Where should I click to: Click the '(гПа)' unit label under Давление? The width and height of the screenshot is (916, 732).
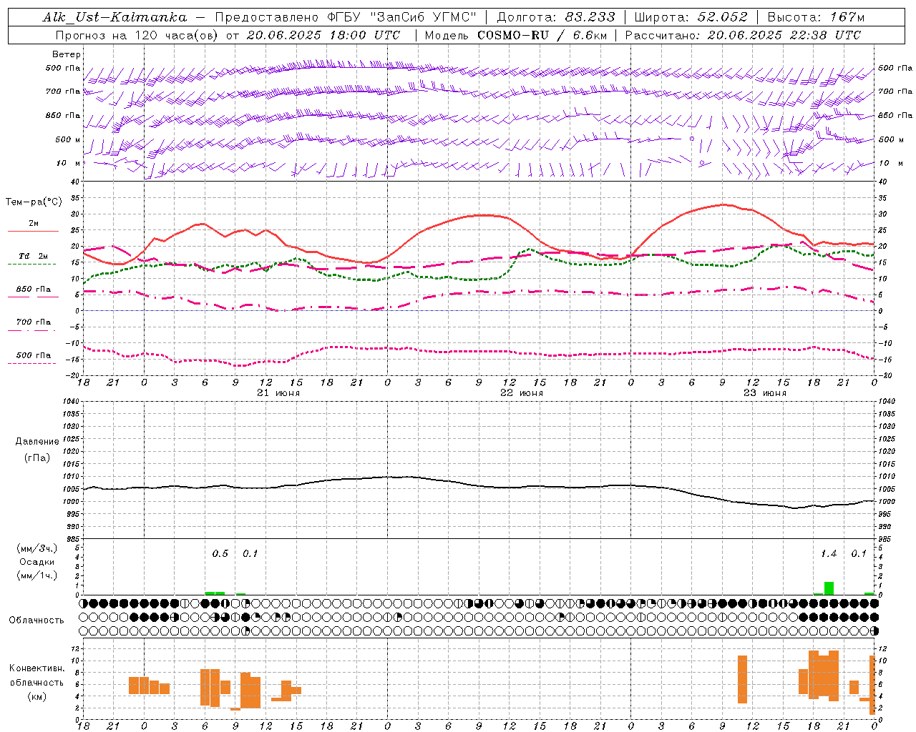pos(37,457)
